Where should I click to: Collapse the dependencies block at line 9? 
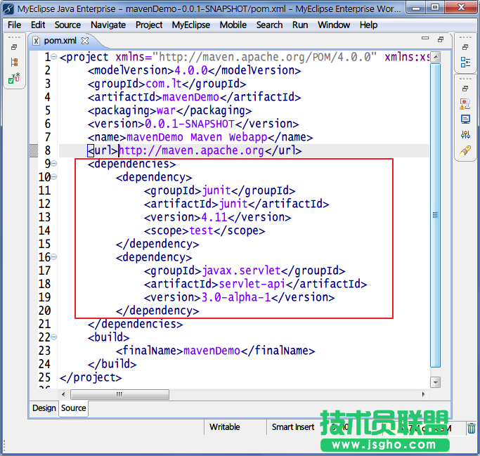click(x=54, y=164)
